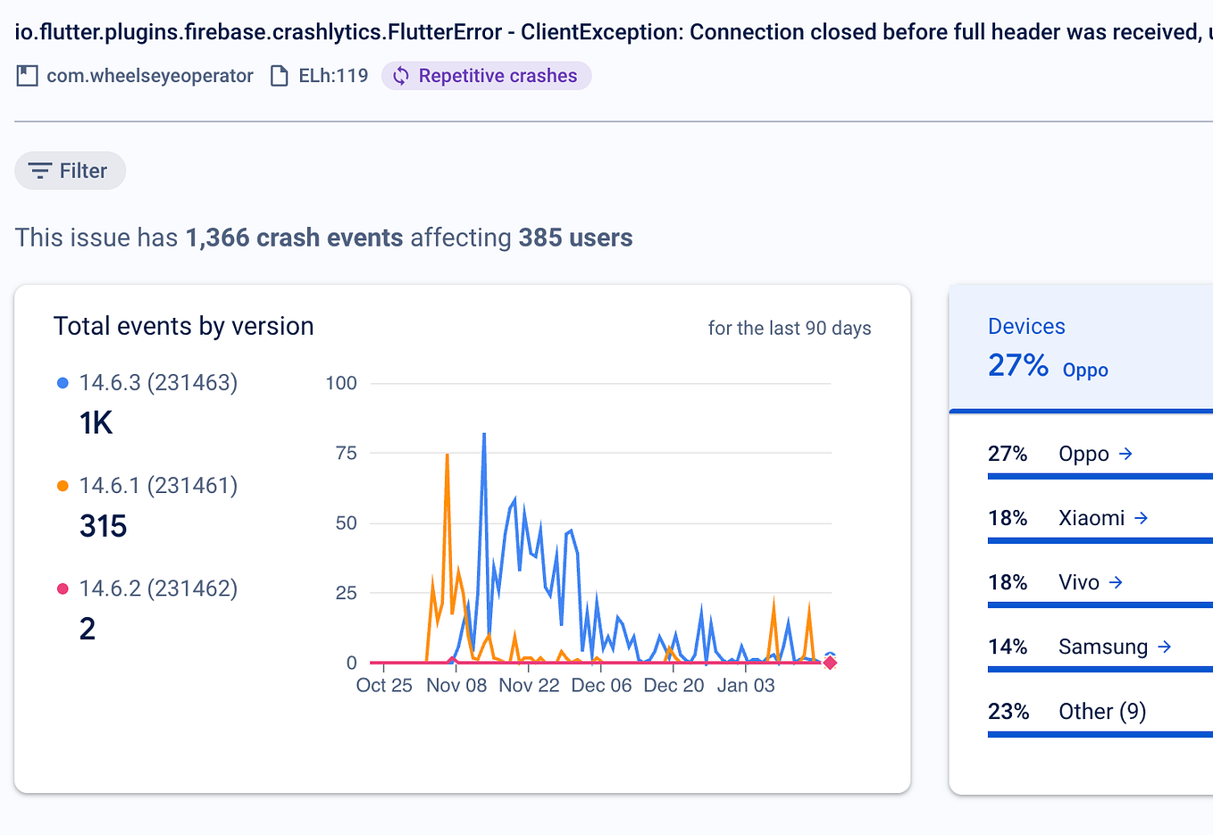Screen dimensions: 1213x835
Task: Select the com.wheelseyeoperator app label
Action: (x=148, y=76)
